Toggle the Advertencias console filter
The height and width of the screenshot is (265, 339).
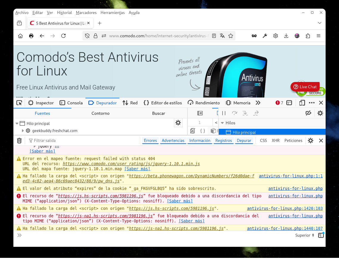173,140
